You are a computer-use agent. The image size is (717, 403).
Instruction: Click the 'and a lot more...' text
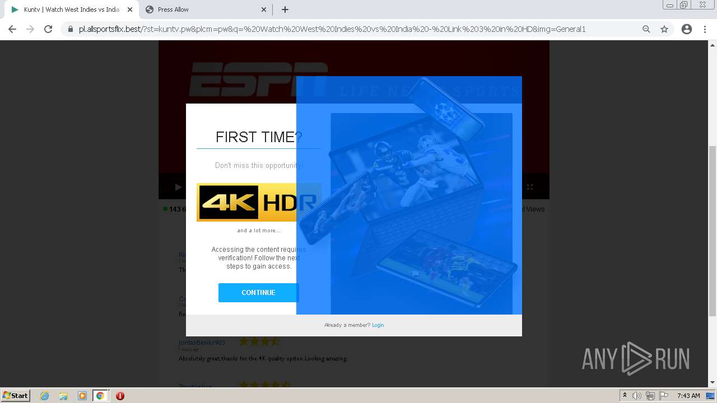coord(259,231)
